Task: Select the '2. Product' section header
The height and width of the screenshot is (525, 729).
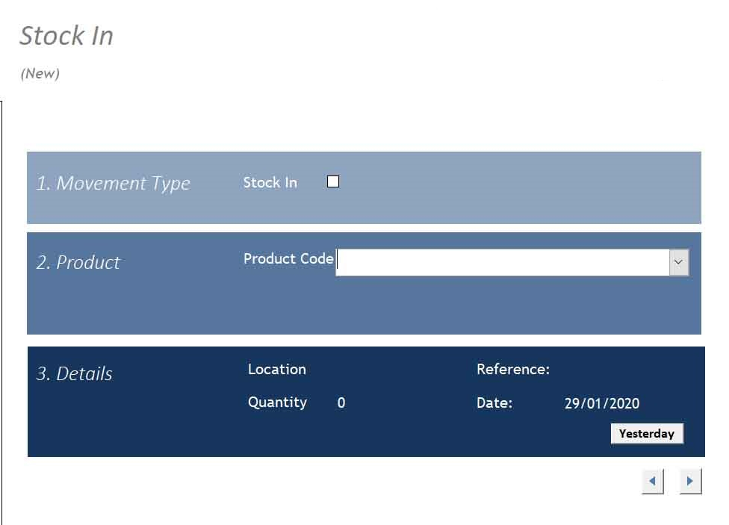Action: 78,263
